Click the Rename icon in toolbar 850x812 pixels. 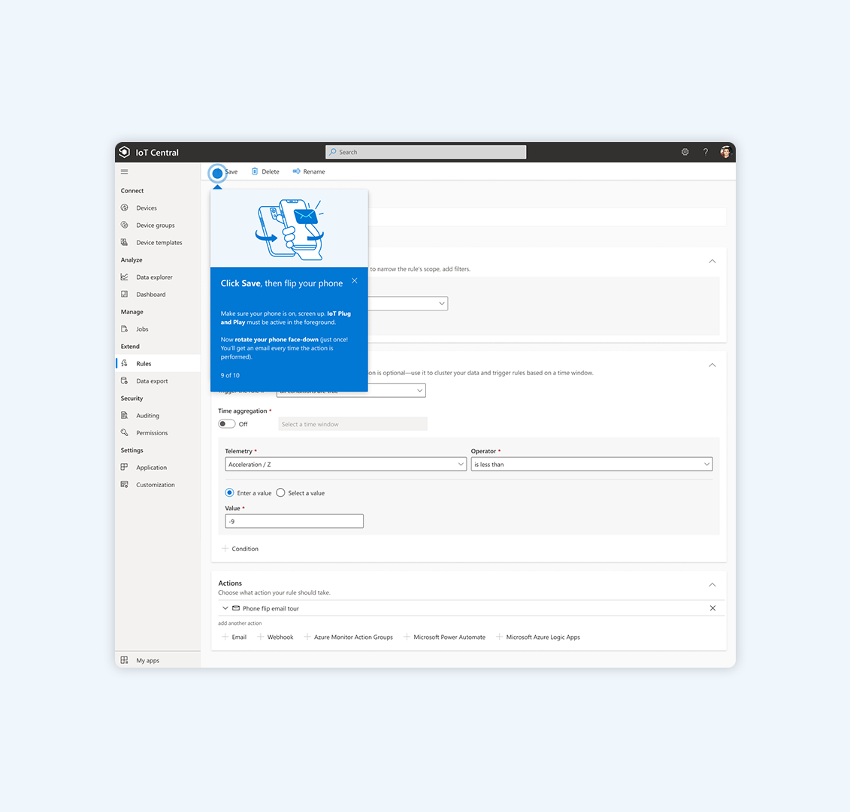click(x=297, y=171)
